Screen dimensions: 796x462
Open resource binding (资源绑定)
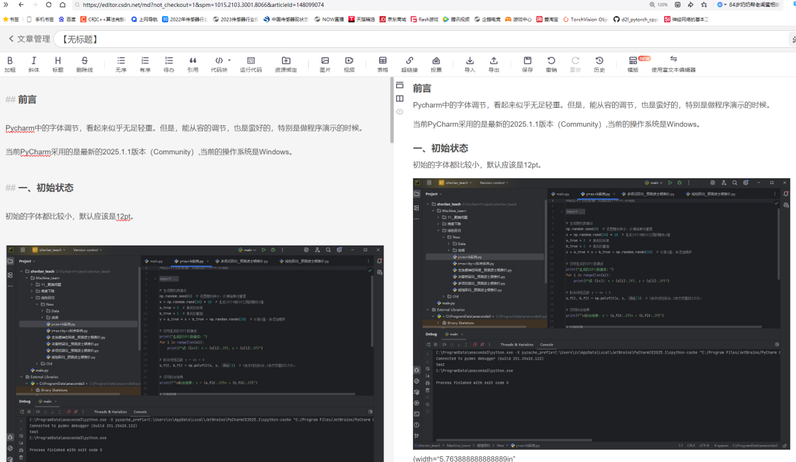click(286, 64)
